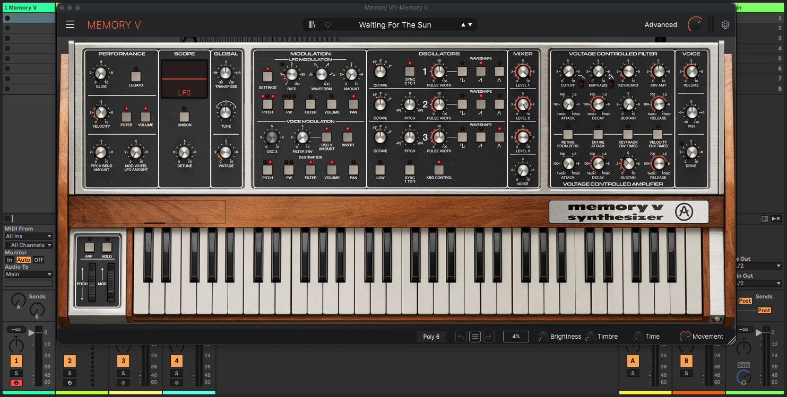Viewport: 787px width, 397px height.
Task: Open the Audio To Main dropdown
Action: point(29,274)
